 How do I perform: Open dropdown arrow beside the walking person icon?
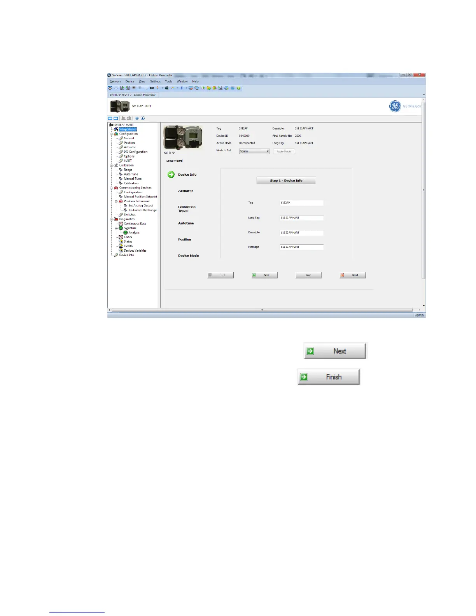(163, 88)
